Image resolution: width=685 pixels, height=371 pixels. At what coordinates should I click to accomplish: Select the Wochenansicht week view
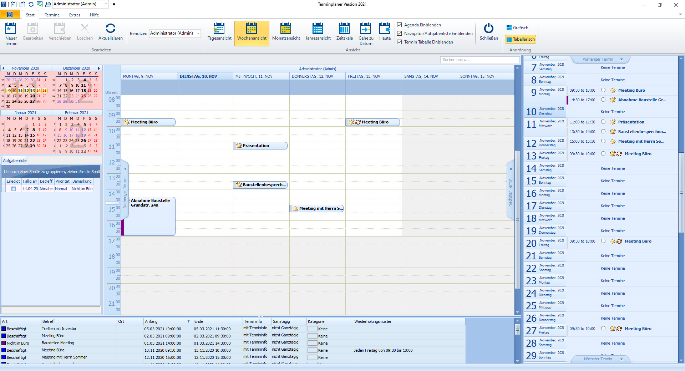click(x=252, y=34)
